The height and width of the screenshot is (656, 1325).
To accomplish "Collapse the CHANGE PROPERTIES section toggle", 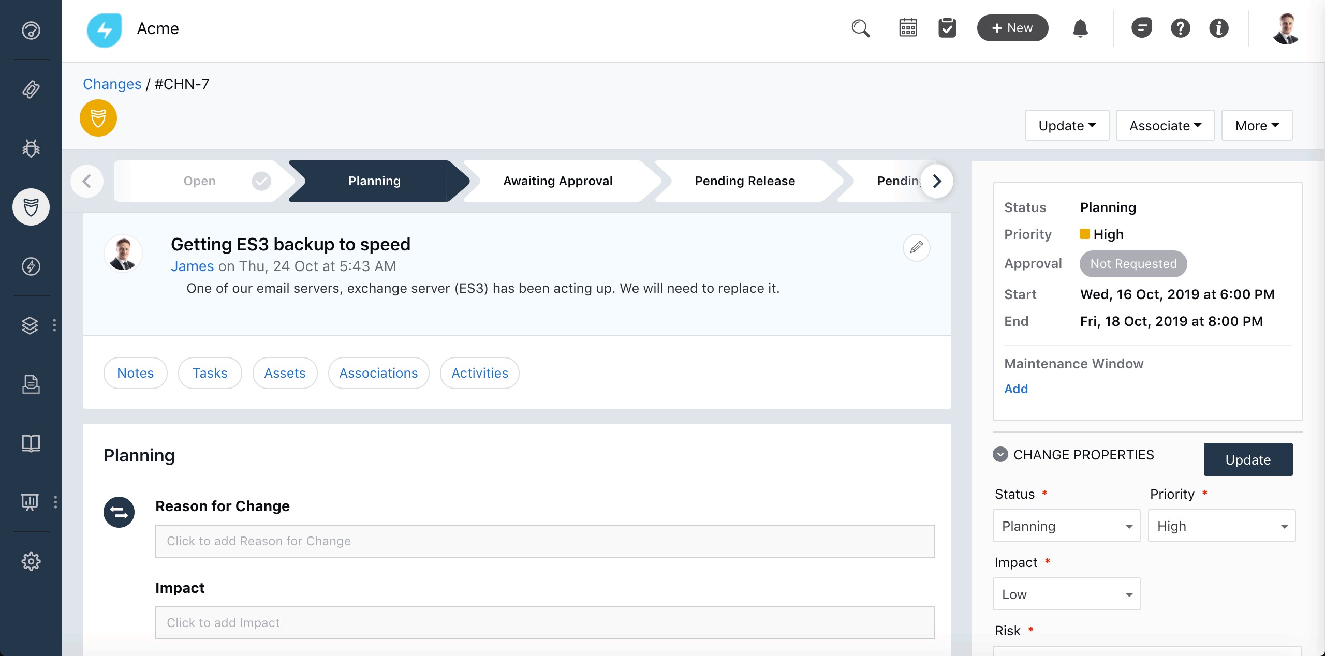I will pyautogui.click(x=1000, y=454).
